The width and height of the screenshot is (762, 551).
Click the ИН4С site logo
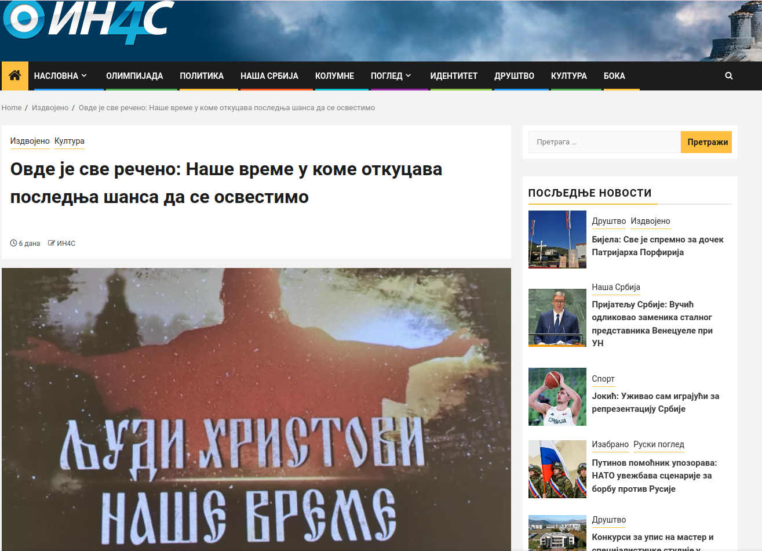pos(89,22)
